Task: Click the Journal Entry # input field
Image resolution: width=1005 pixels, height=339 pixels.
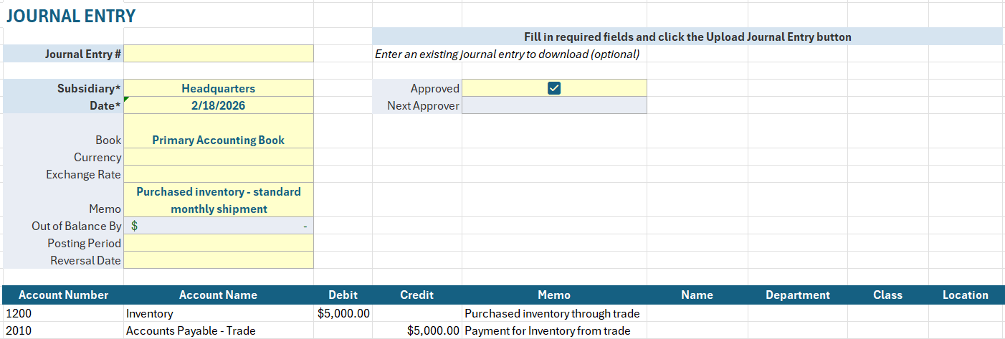Action: click(x=219, y=54)
